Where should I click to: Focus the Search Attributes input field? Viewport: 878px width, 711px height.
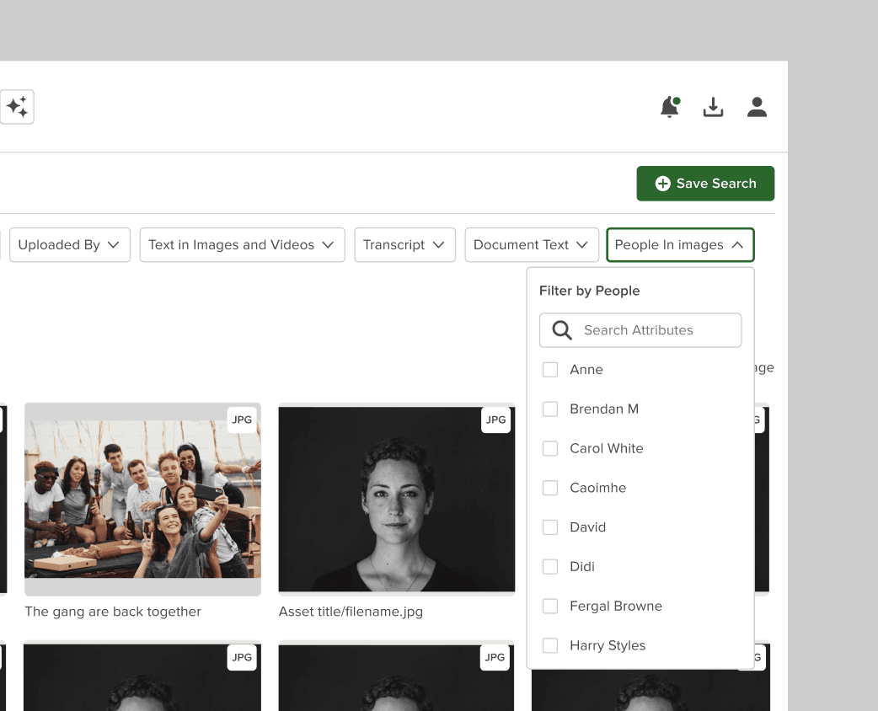(640, 330)
